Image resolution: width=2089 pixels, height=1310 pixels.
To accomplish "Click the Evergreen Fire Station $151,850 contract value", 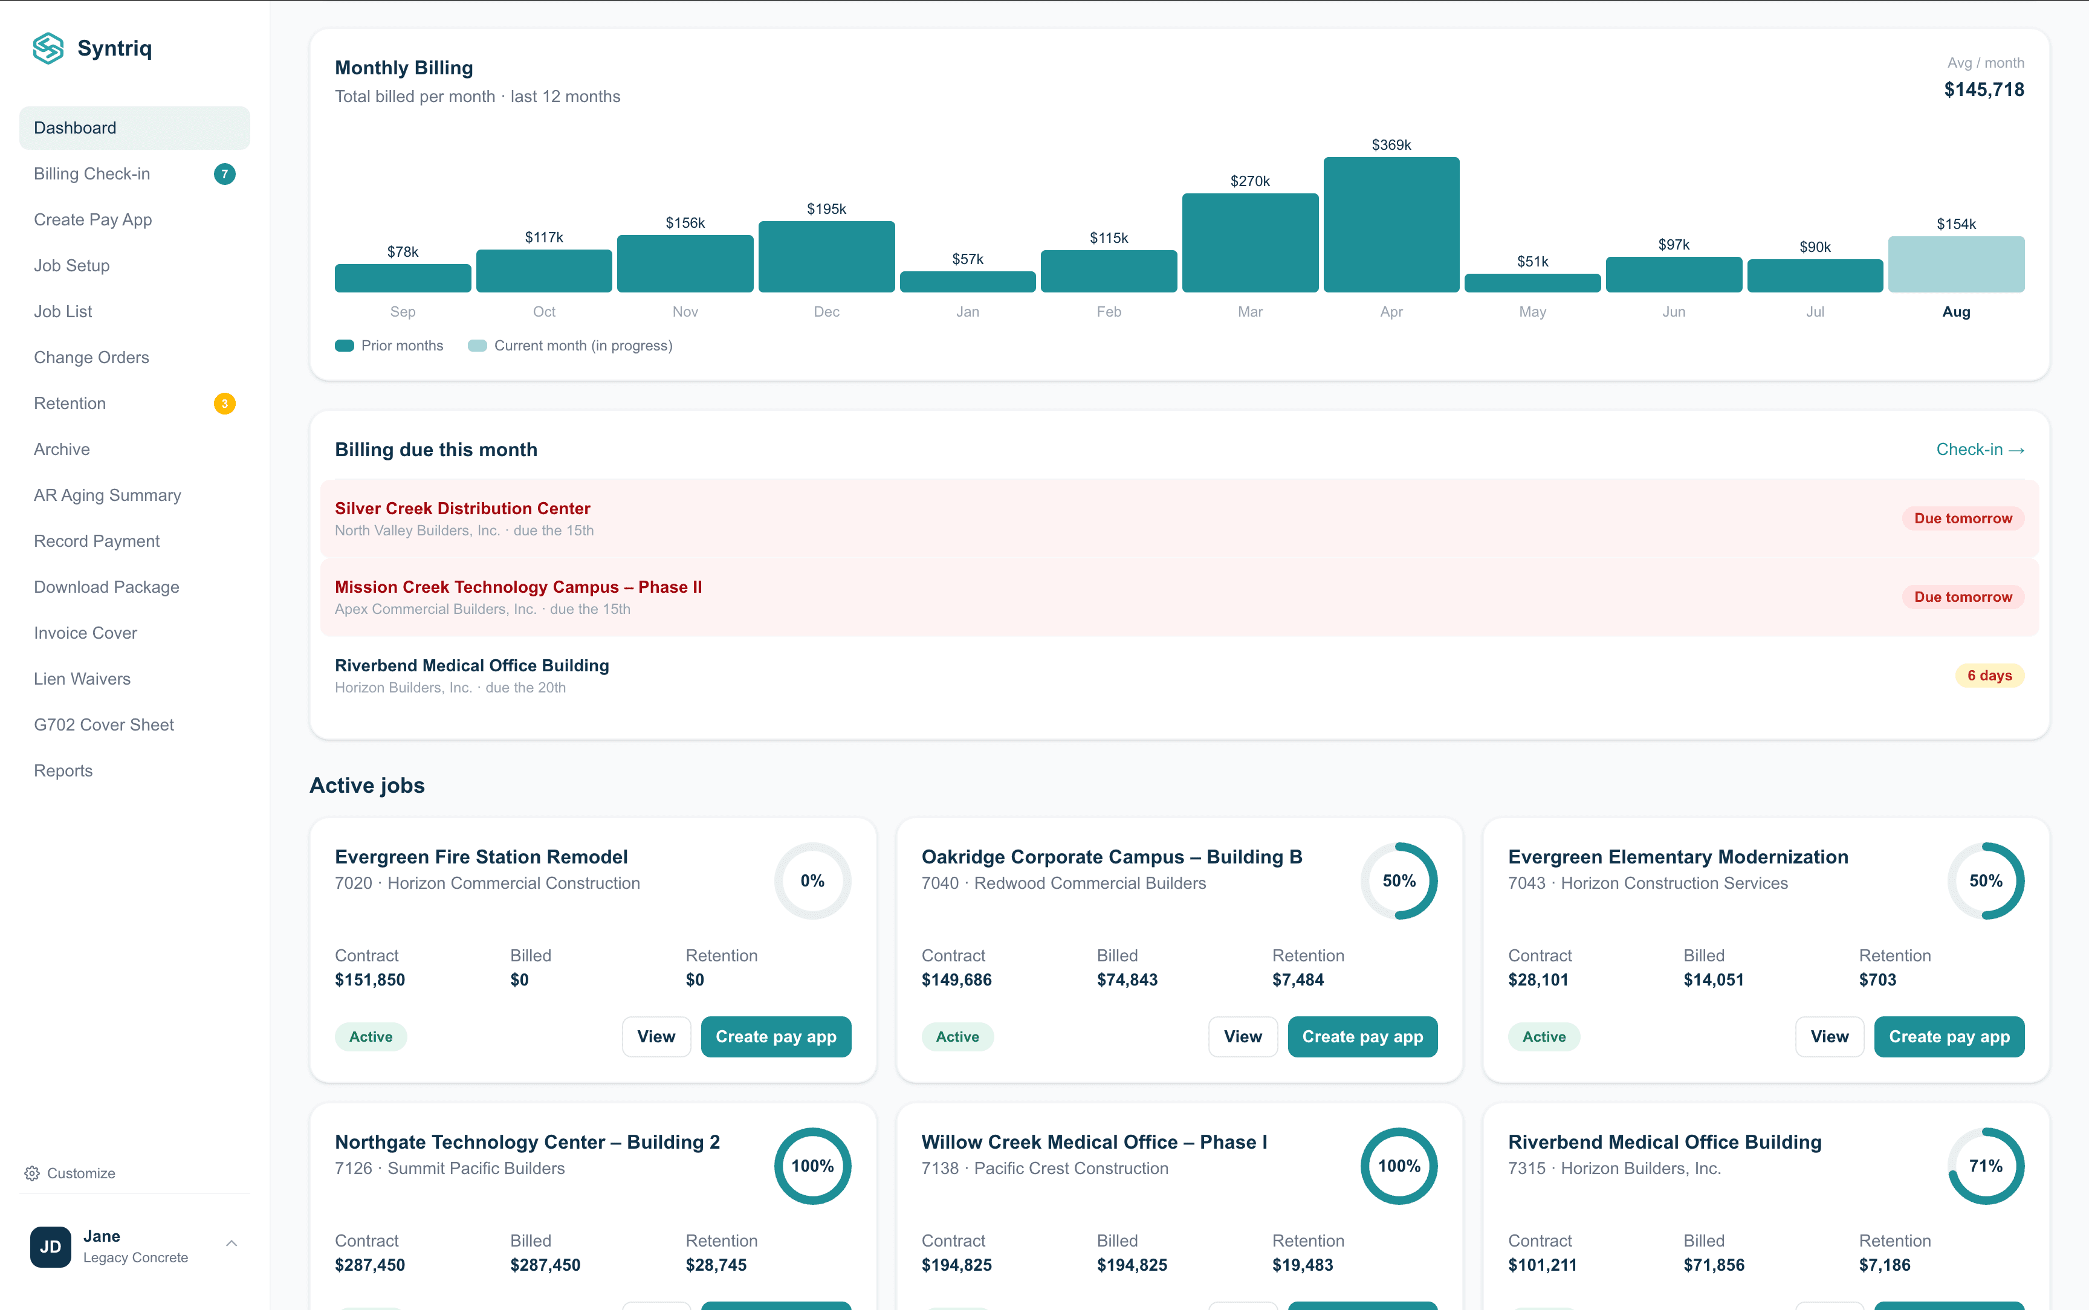I will [x=370, y=980].
